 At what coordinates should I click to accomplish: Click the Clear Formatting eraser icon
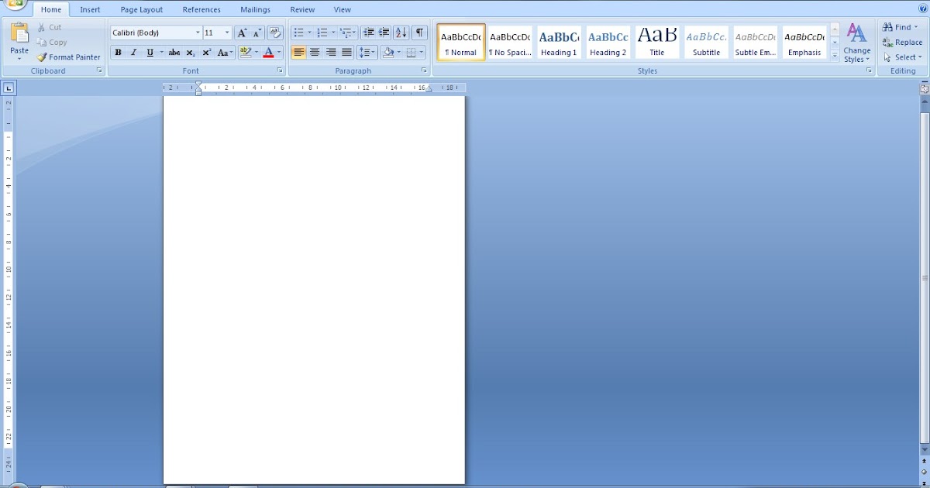[x=274, y=33]
